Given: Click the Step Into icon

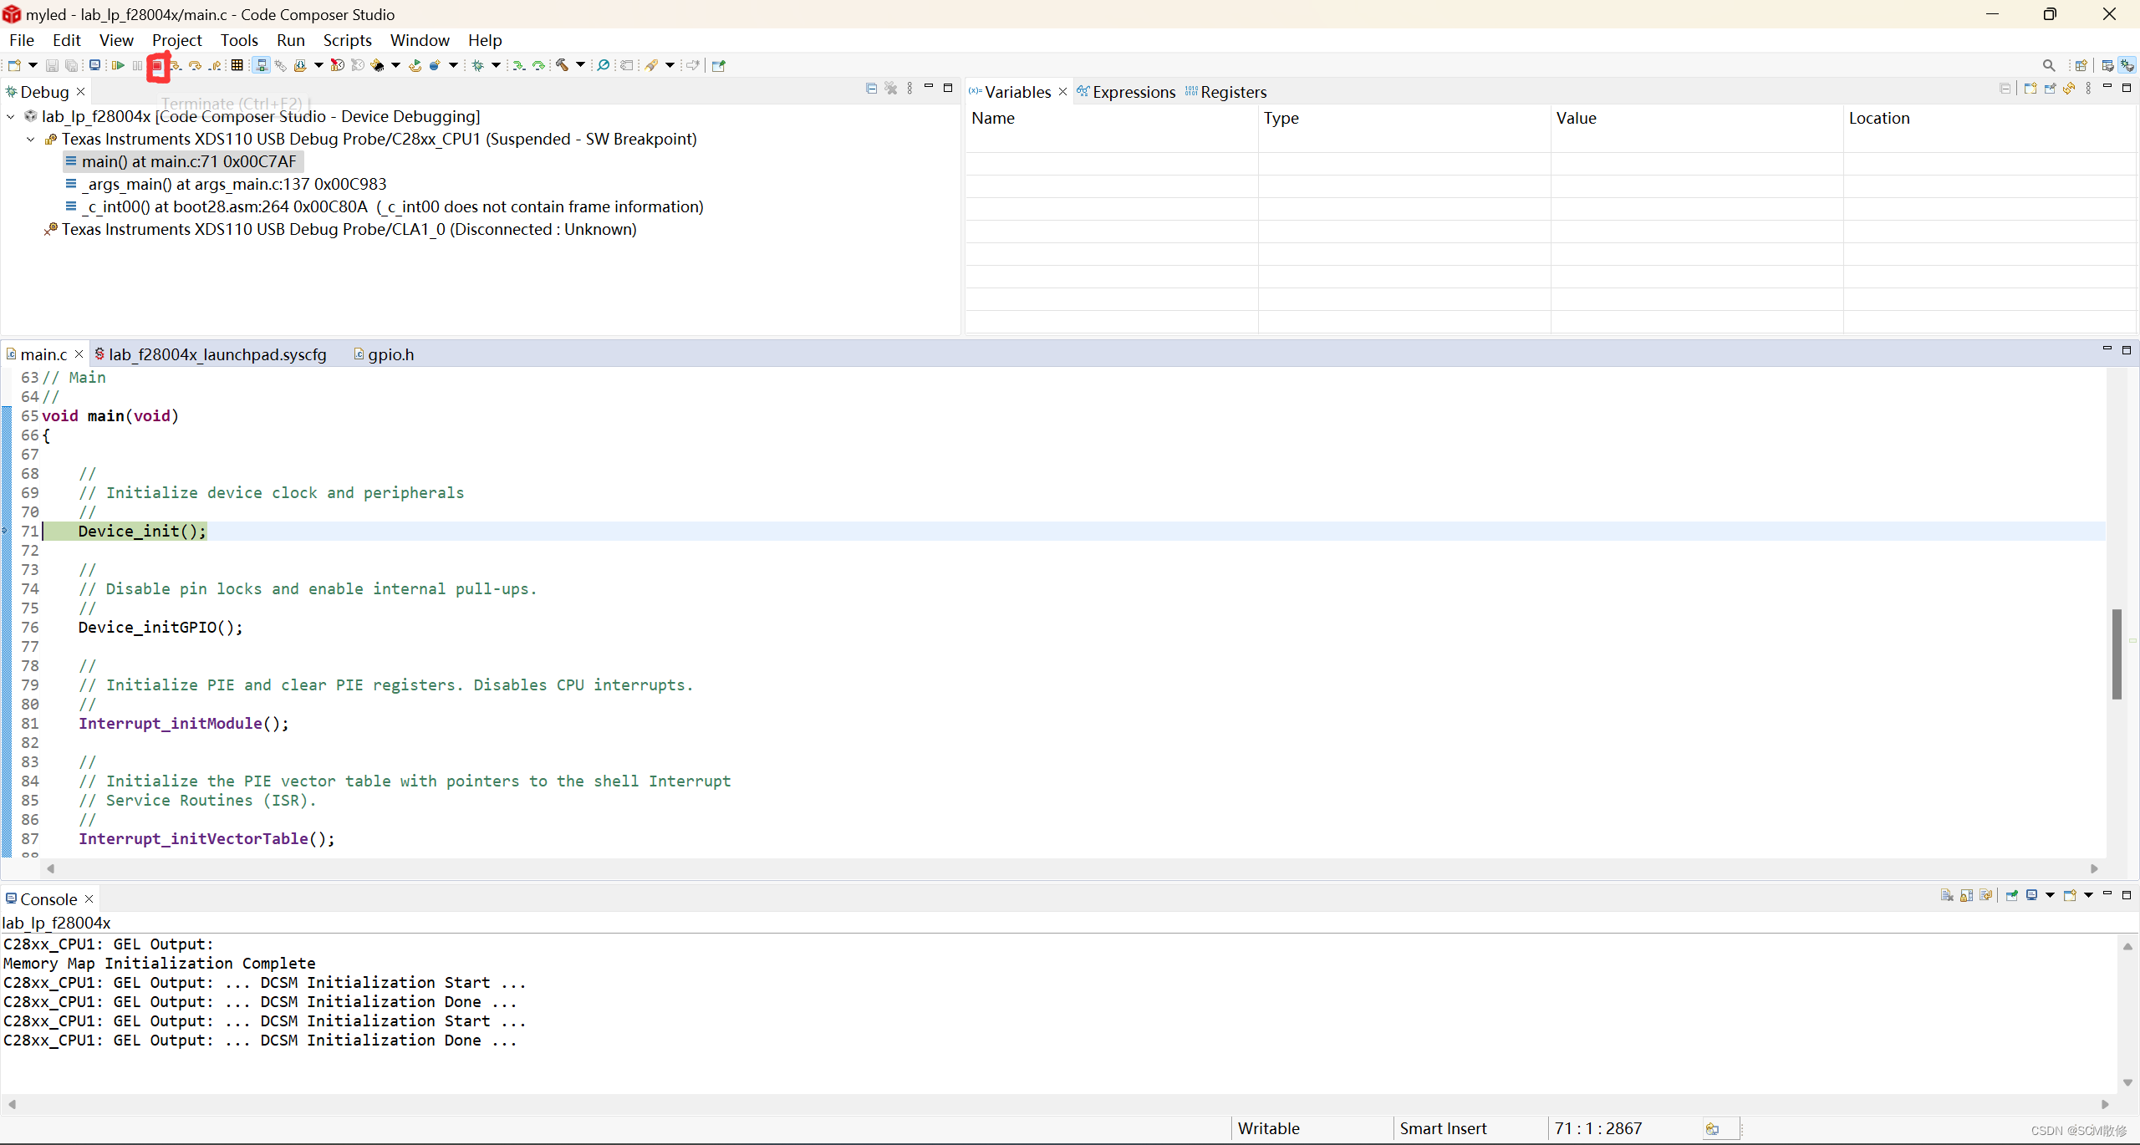Looking at the screenshot, I should [176, 65].
